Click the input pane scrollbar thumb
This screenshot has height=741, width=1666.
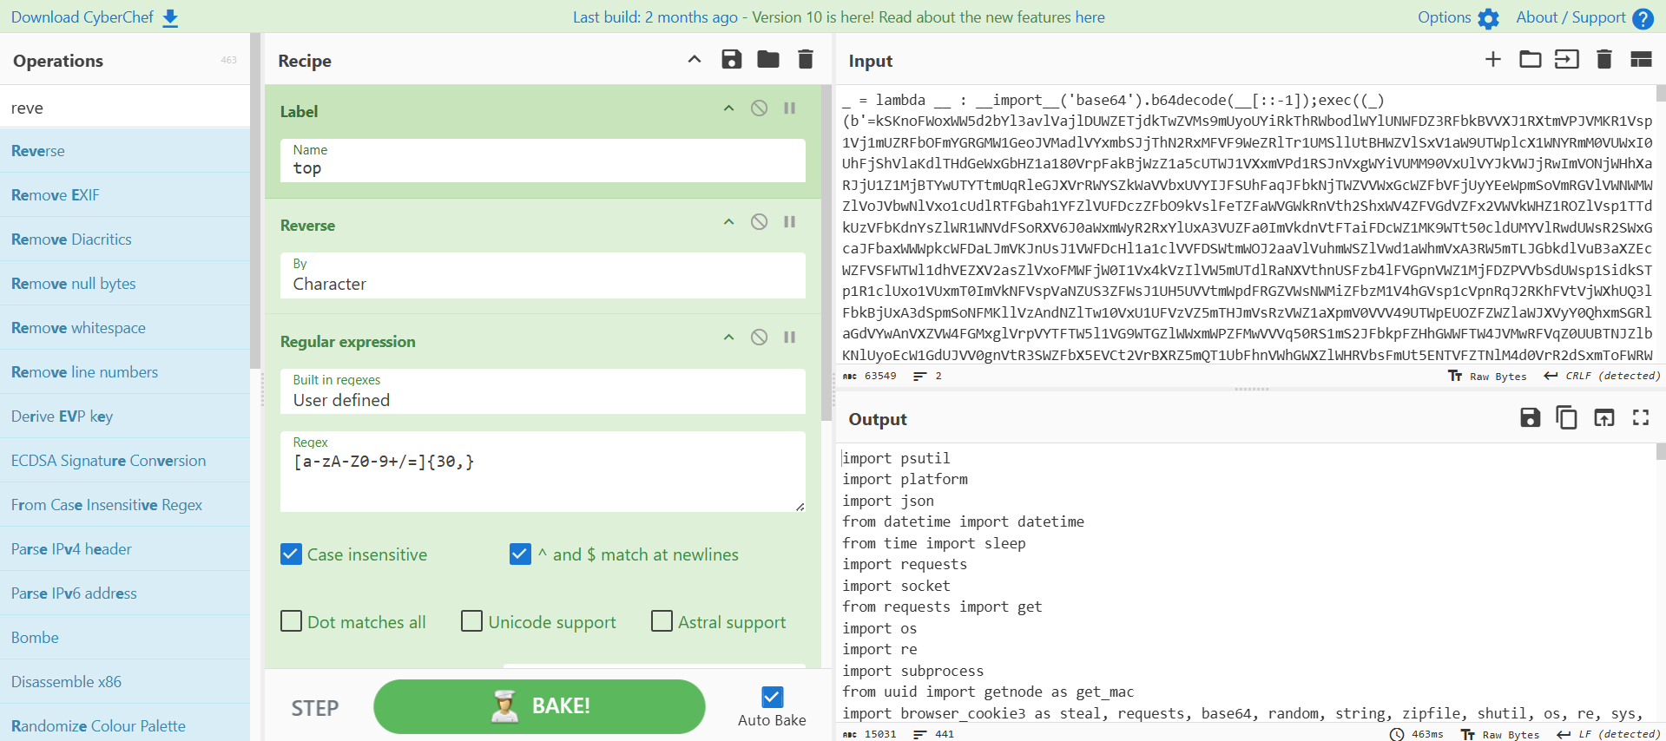click(1661, 93)
